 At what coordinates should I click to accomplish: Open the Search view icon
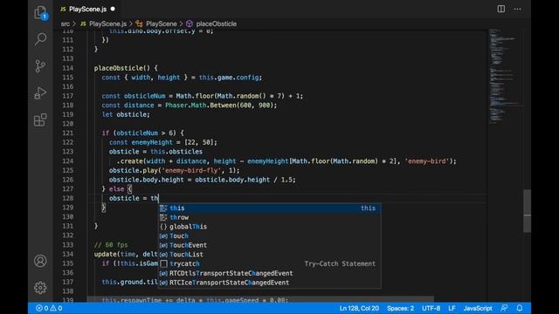coord(40,38)
